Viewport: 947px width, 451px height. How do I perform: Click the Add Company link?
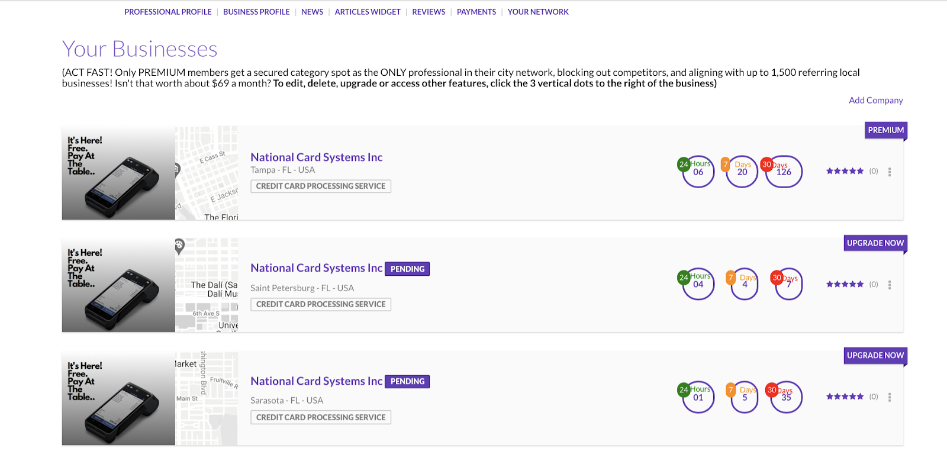tap(876, 100)
